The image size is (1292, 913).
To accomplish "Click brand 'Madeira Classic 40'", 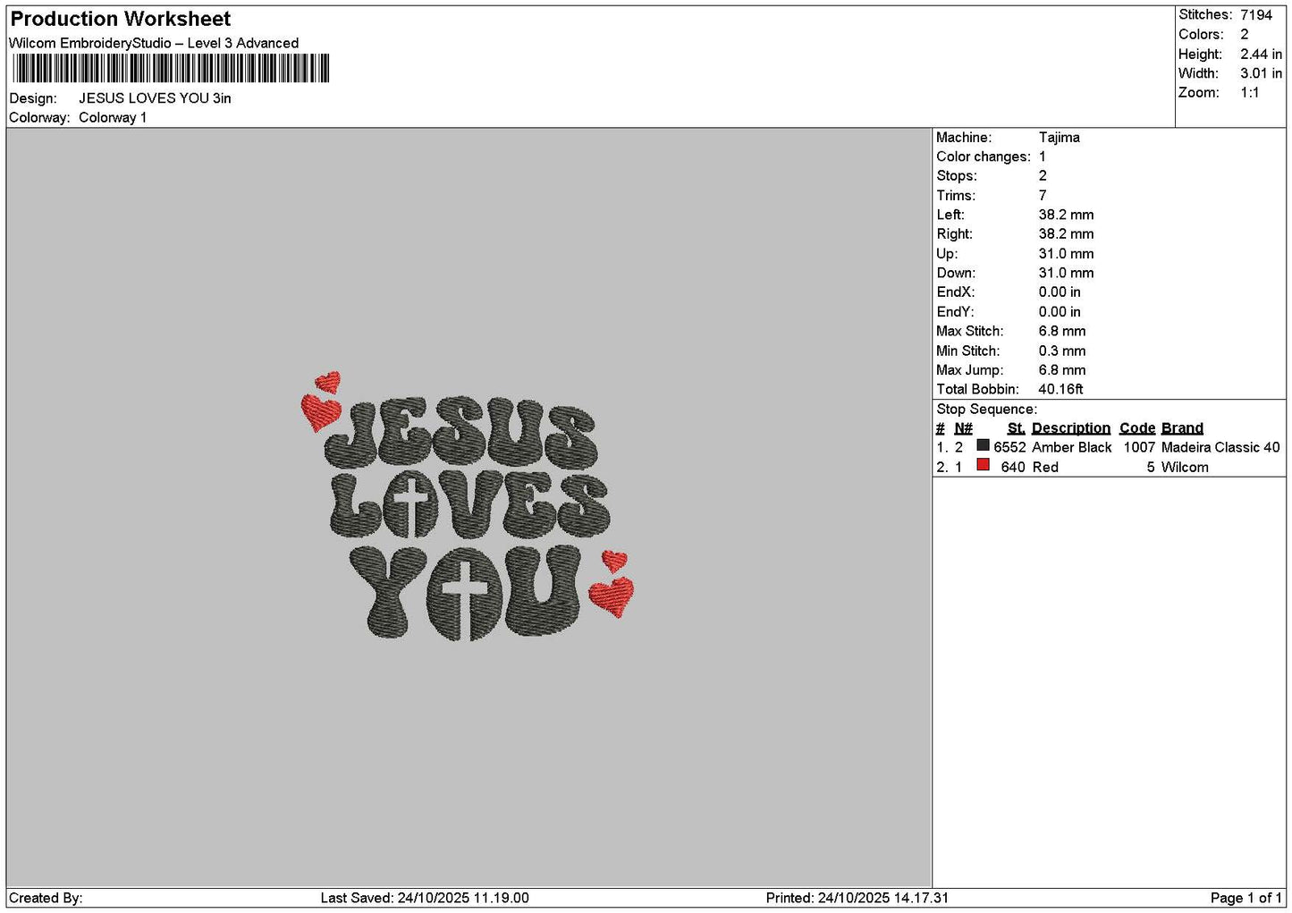I will coord(1220,448).
